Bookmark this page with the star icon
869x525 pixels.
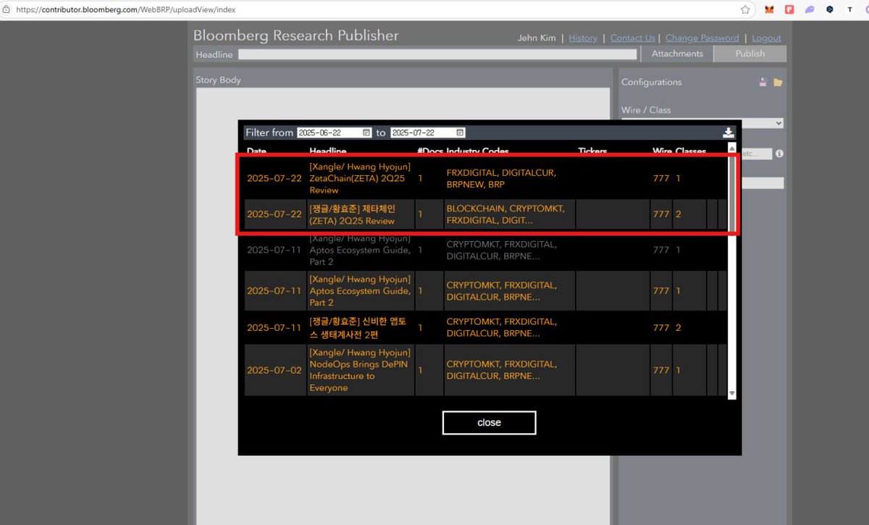745,10
